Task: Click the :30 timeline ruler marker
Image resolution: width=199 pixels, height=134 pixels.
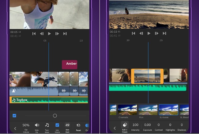Action: 128,40
